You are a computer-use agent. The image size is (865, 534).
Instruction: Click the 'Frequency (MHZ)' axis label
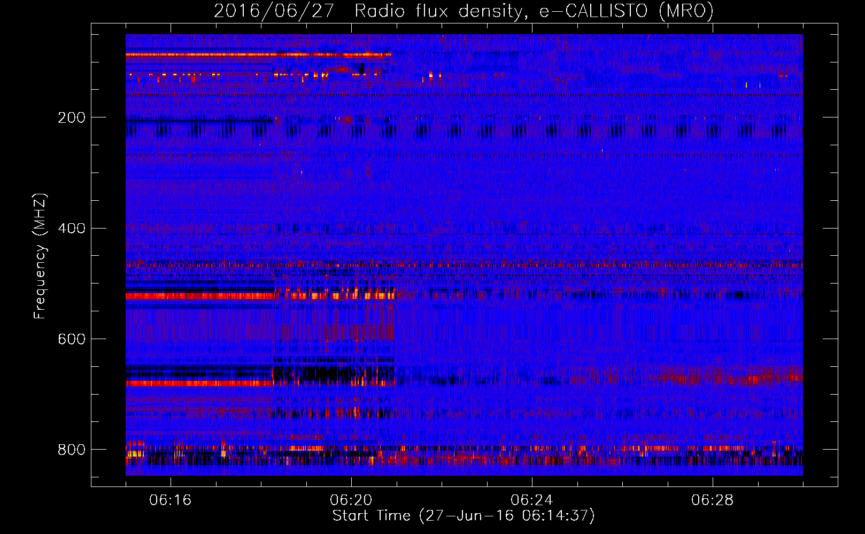tap(40, 256)
